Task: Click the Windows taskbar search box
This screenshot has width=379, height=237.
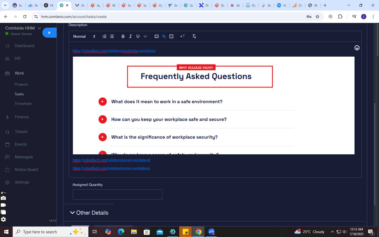Action: 51,232
